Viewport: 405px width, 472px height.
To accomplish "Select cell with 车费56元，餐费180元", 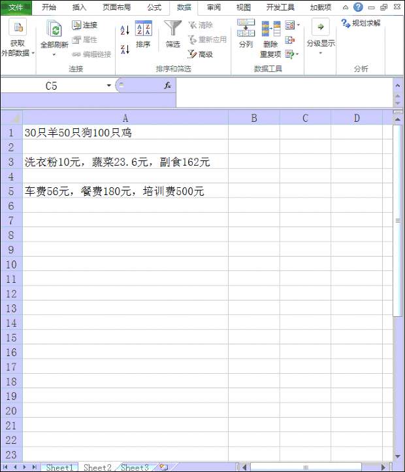I will pyautogui.click(x=125, y=191).
